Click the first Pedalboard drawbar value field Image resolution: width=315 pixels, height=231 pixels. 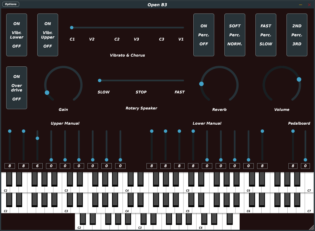pos(293,166)
